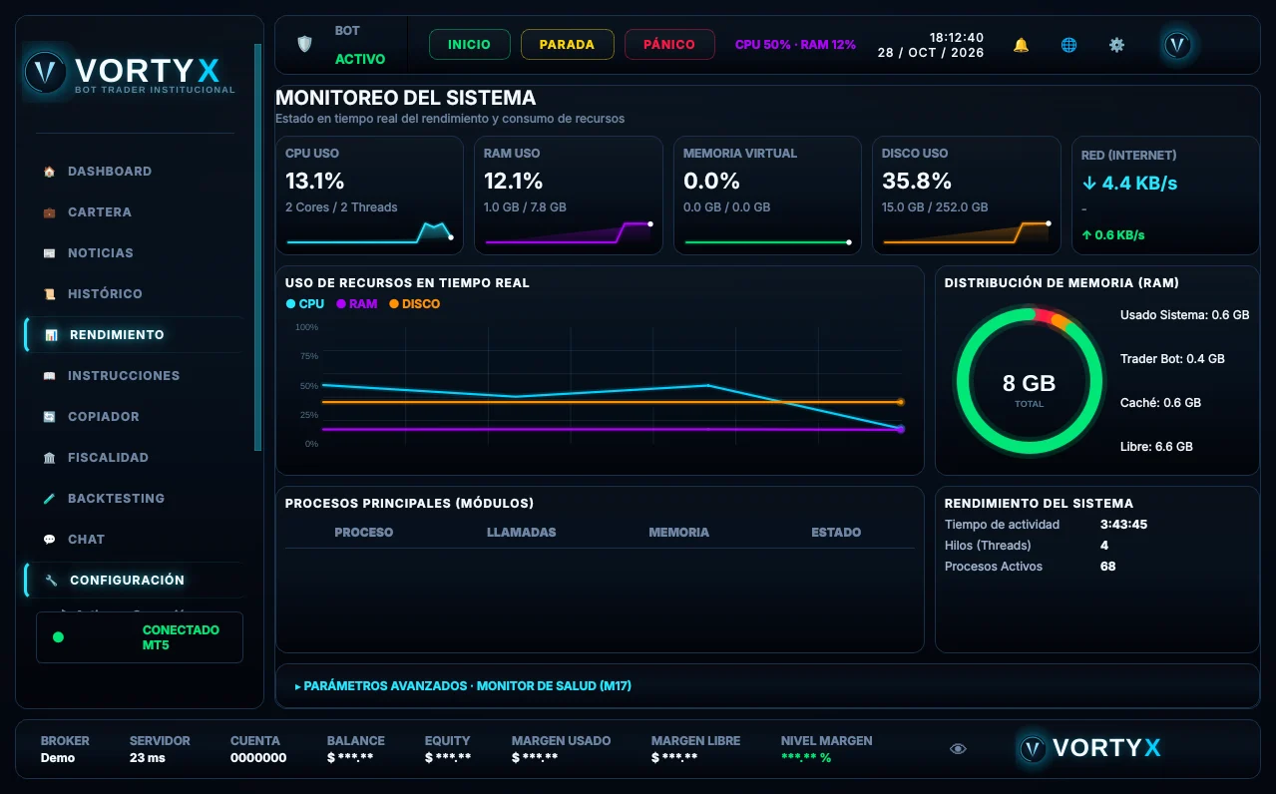Click the Broker Demo entry
The width and height of the screenshot is (1276, 794).
(x=65, y=749)
